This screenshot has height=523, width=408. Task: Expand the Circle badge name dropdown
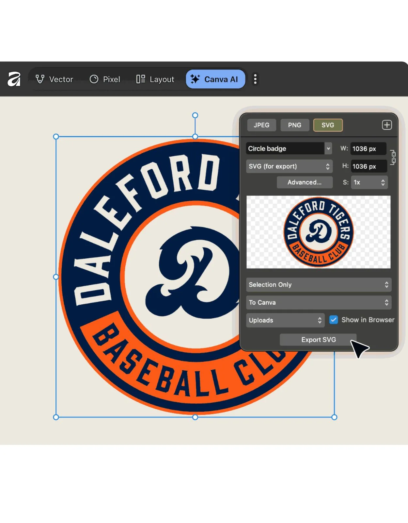[x=328, y=148]
